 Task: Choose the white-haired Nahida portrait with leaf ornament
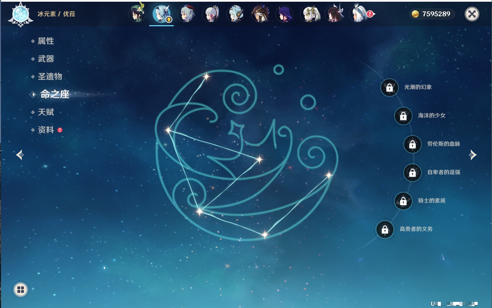coord(310,14)
